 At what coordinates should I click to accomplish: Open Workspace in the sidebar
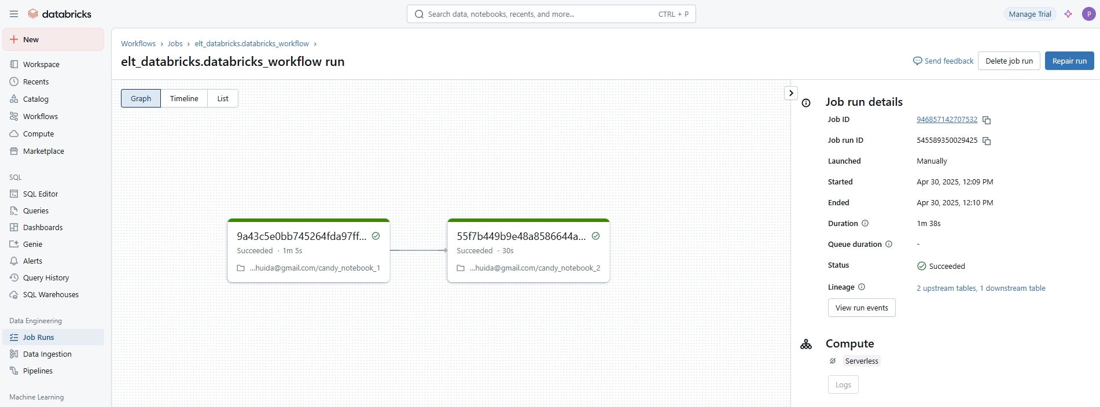(x=53, y=64)
